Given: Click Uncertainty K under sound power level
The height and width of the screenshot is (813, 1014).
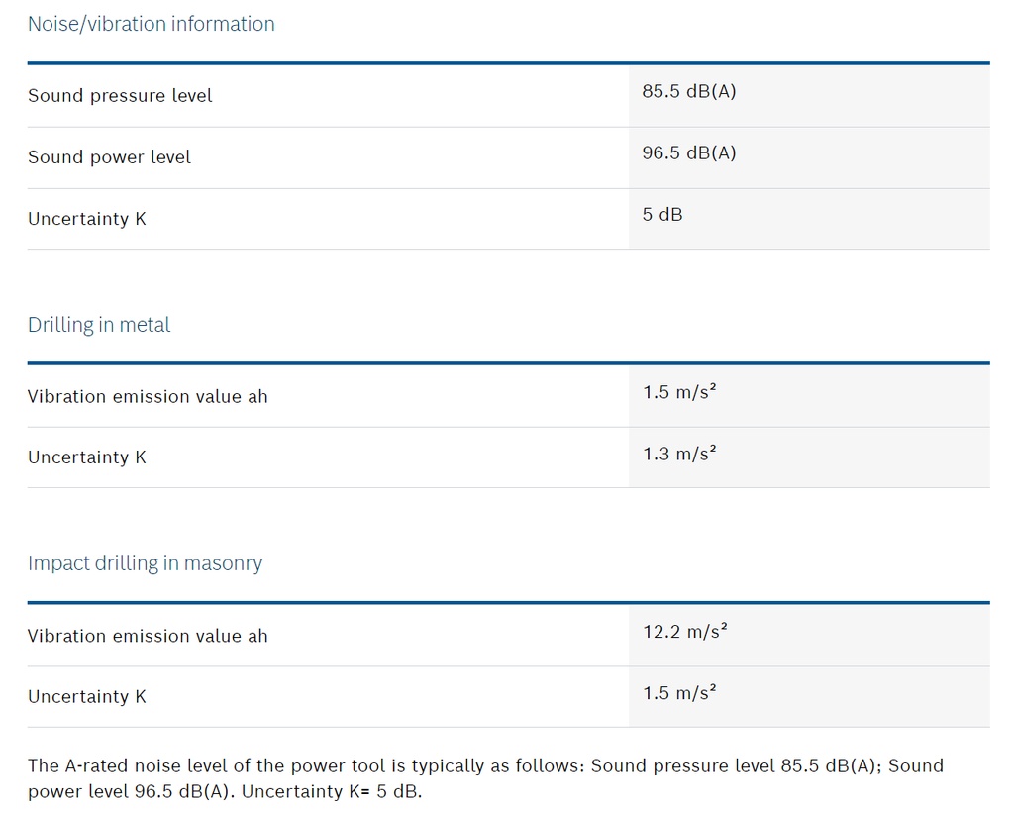Looking at the screenshot, I should pos(87,219).
